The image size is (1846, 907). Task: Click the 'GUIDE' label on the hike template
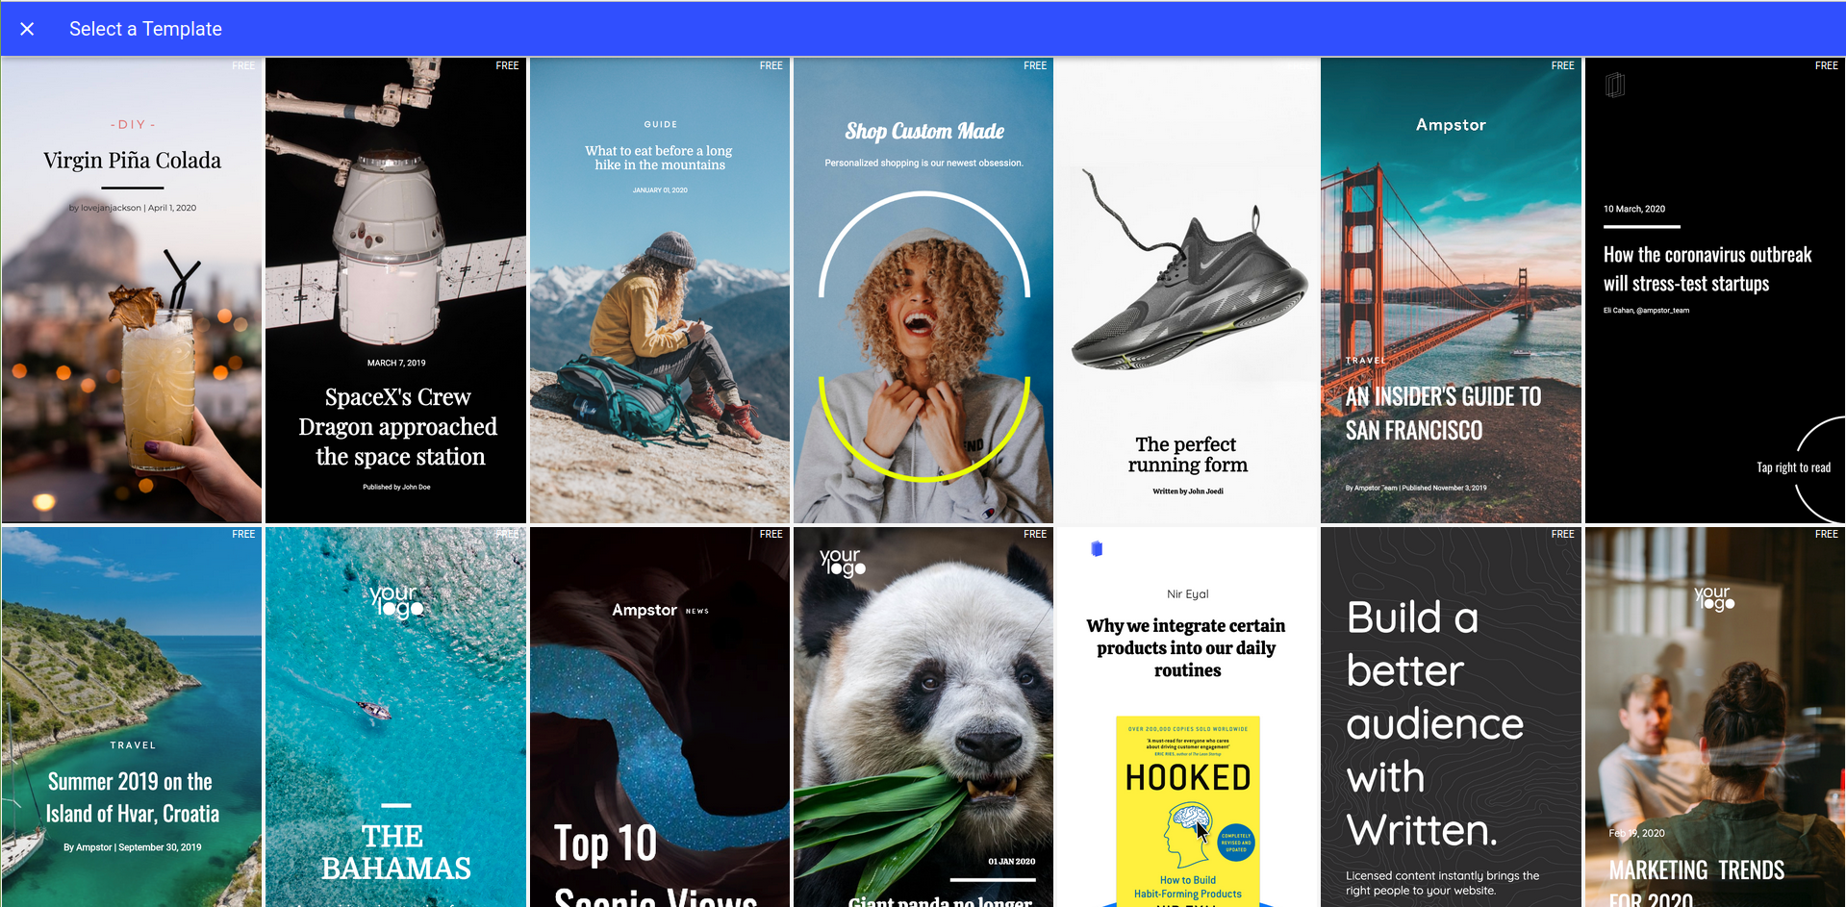(660, 124)
